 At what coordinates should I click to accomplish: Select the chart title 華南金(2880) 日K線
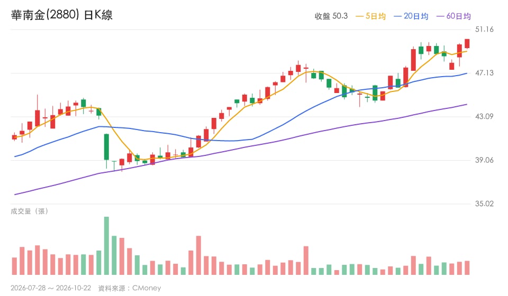[61, 15]
